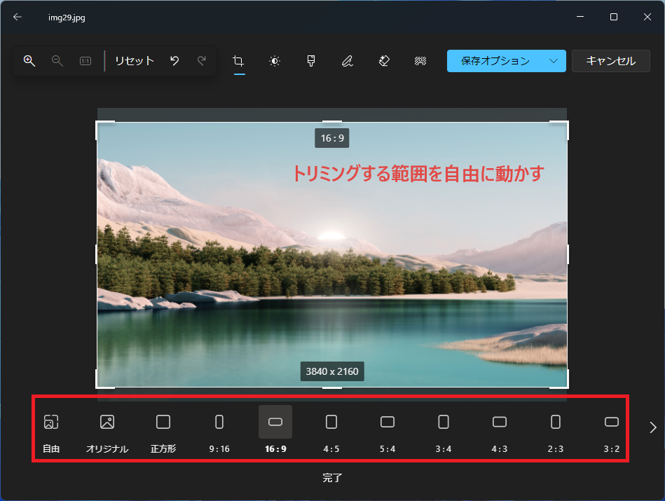This screenshot has height=501, width=665.
Task: Click the 保存オプション save options button
Action: (495, 61)
